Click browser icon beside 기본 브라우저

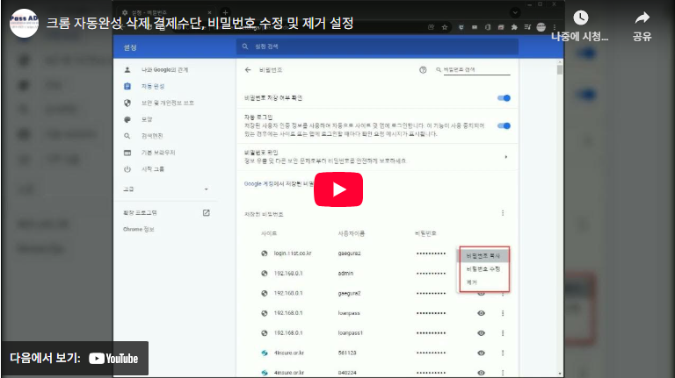click(x=127, y=153)
